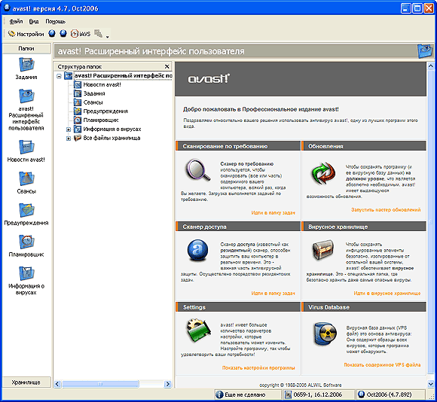
Task: Click the green and red update arrows icon
Action: (x=323, y=174)
